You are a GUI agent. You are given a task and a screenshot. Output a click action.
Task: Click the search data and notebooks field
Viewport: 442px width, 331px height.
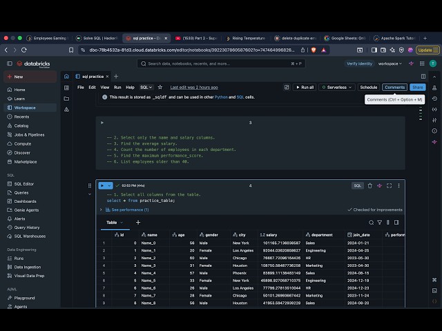click(221, 63)
